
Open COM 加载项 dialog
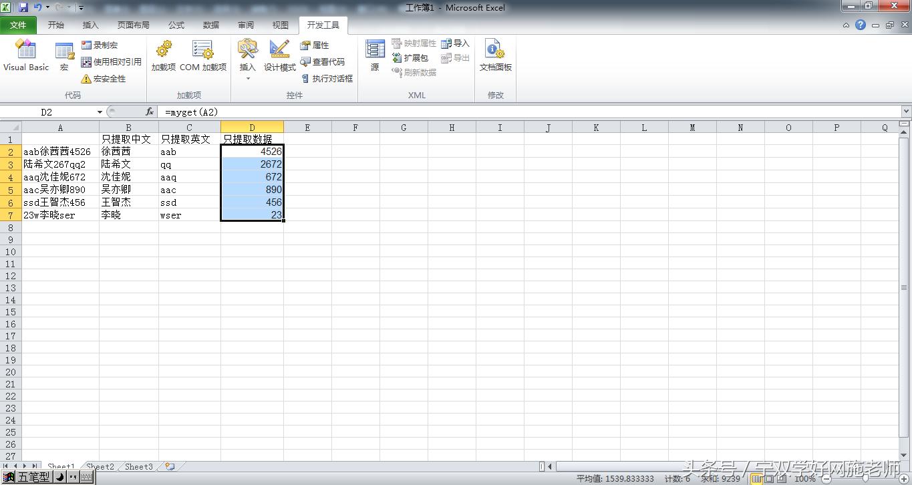point(203,56)
